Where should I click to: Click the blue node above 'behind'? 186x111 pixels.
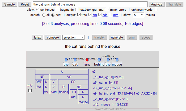pos(99,60)
